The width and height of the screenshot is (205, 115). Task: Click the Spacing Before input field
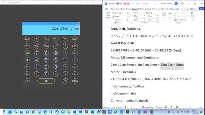click(x=153, y=16)
